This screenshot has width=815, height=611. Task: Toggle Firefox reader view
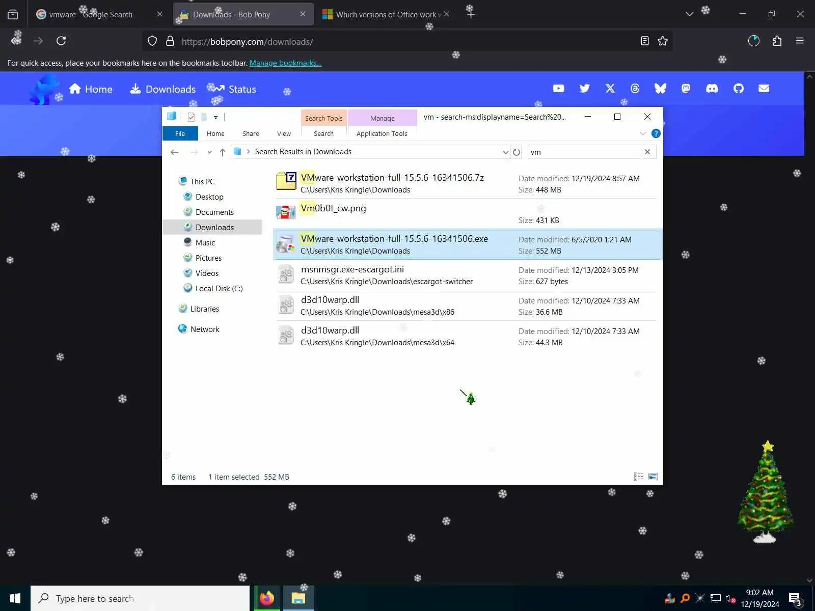(644, 41)
